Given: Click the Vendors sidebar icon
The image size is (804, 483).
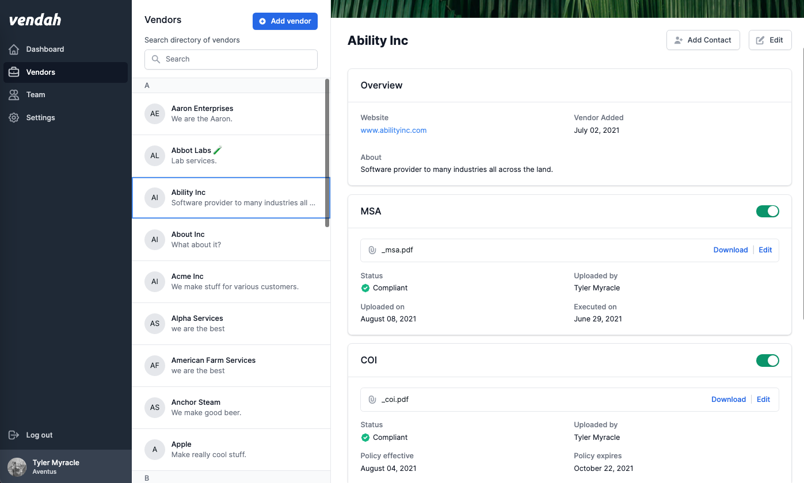Looking at the screenshot, I should click(x=13, y=72).
